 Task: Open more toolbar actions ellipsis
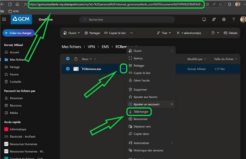131,33
